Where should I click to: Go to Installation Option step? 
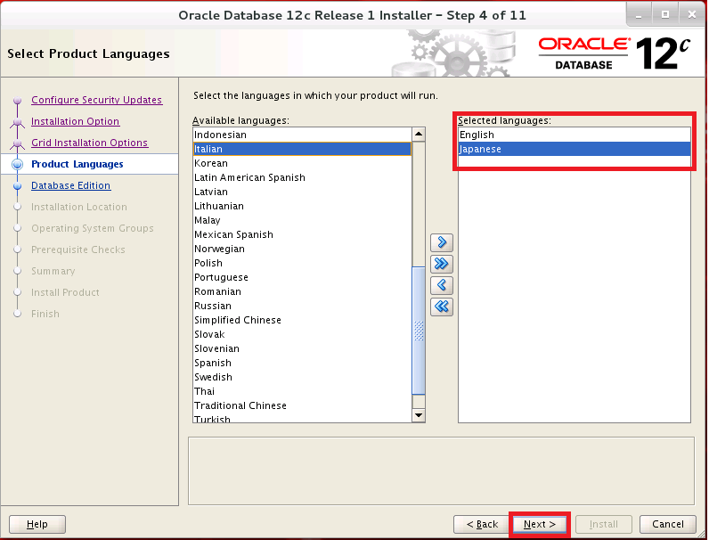point(75,121)
